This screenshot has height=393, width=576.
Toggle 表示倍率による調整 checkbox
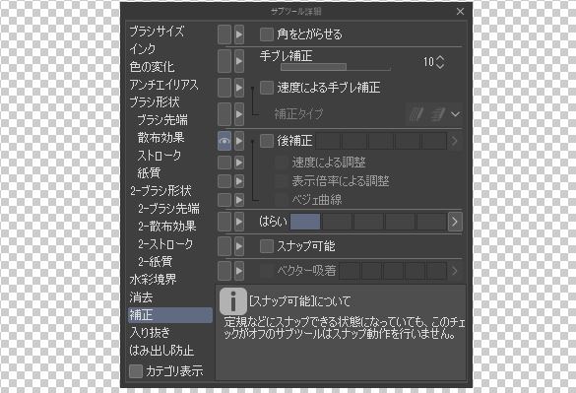281,181
